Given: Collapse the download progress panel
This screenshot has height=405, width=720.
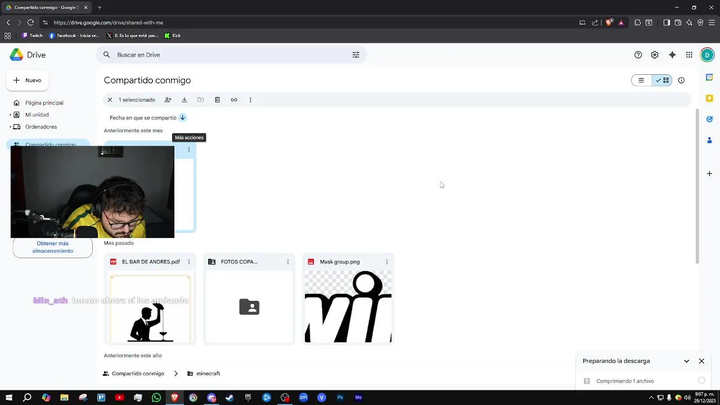Looking at the screenshot, I should (686, 361).
